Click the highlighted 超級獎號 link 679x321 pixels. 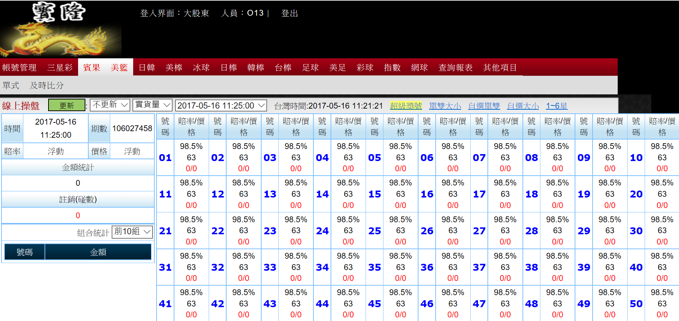click(406, 106)
